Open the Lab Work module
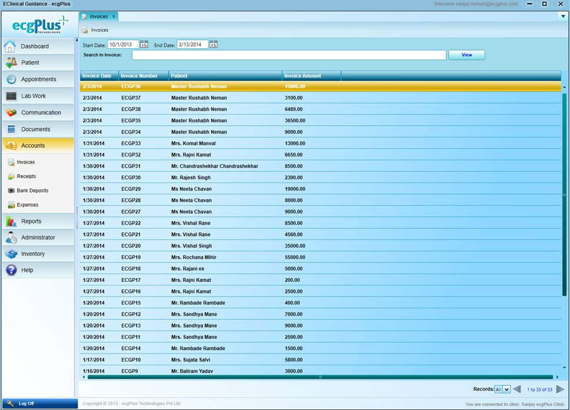This screenshot has width=570, height=410. tap(33, 96)
